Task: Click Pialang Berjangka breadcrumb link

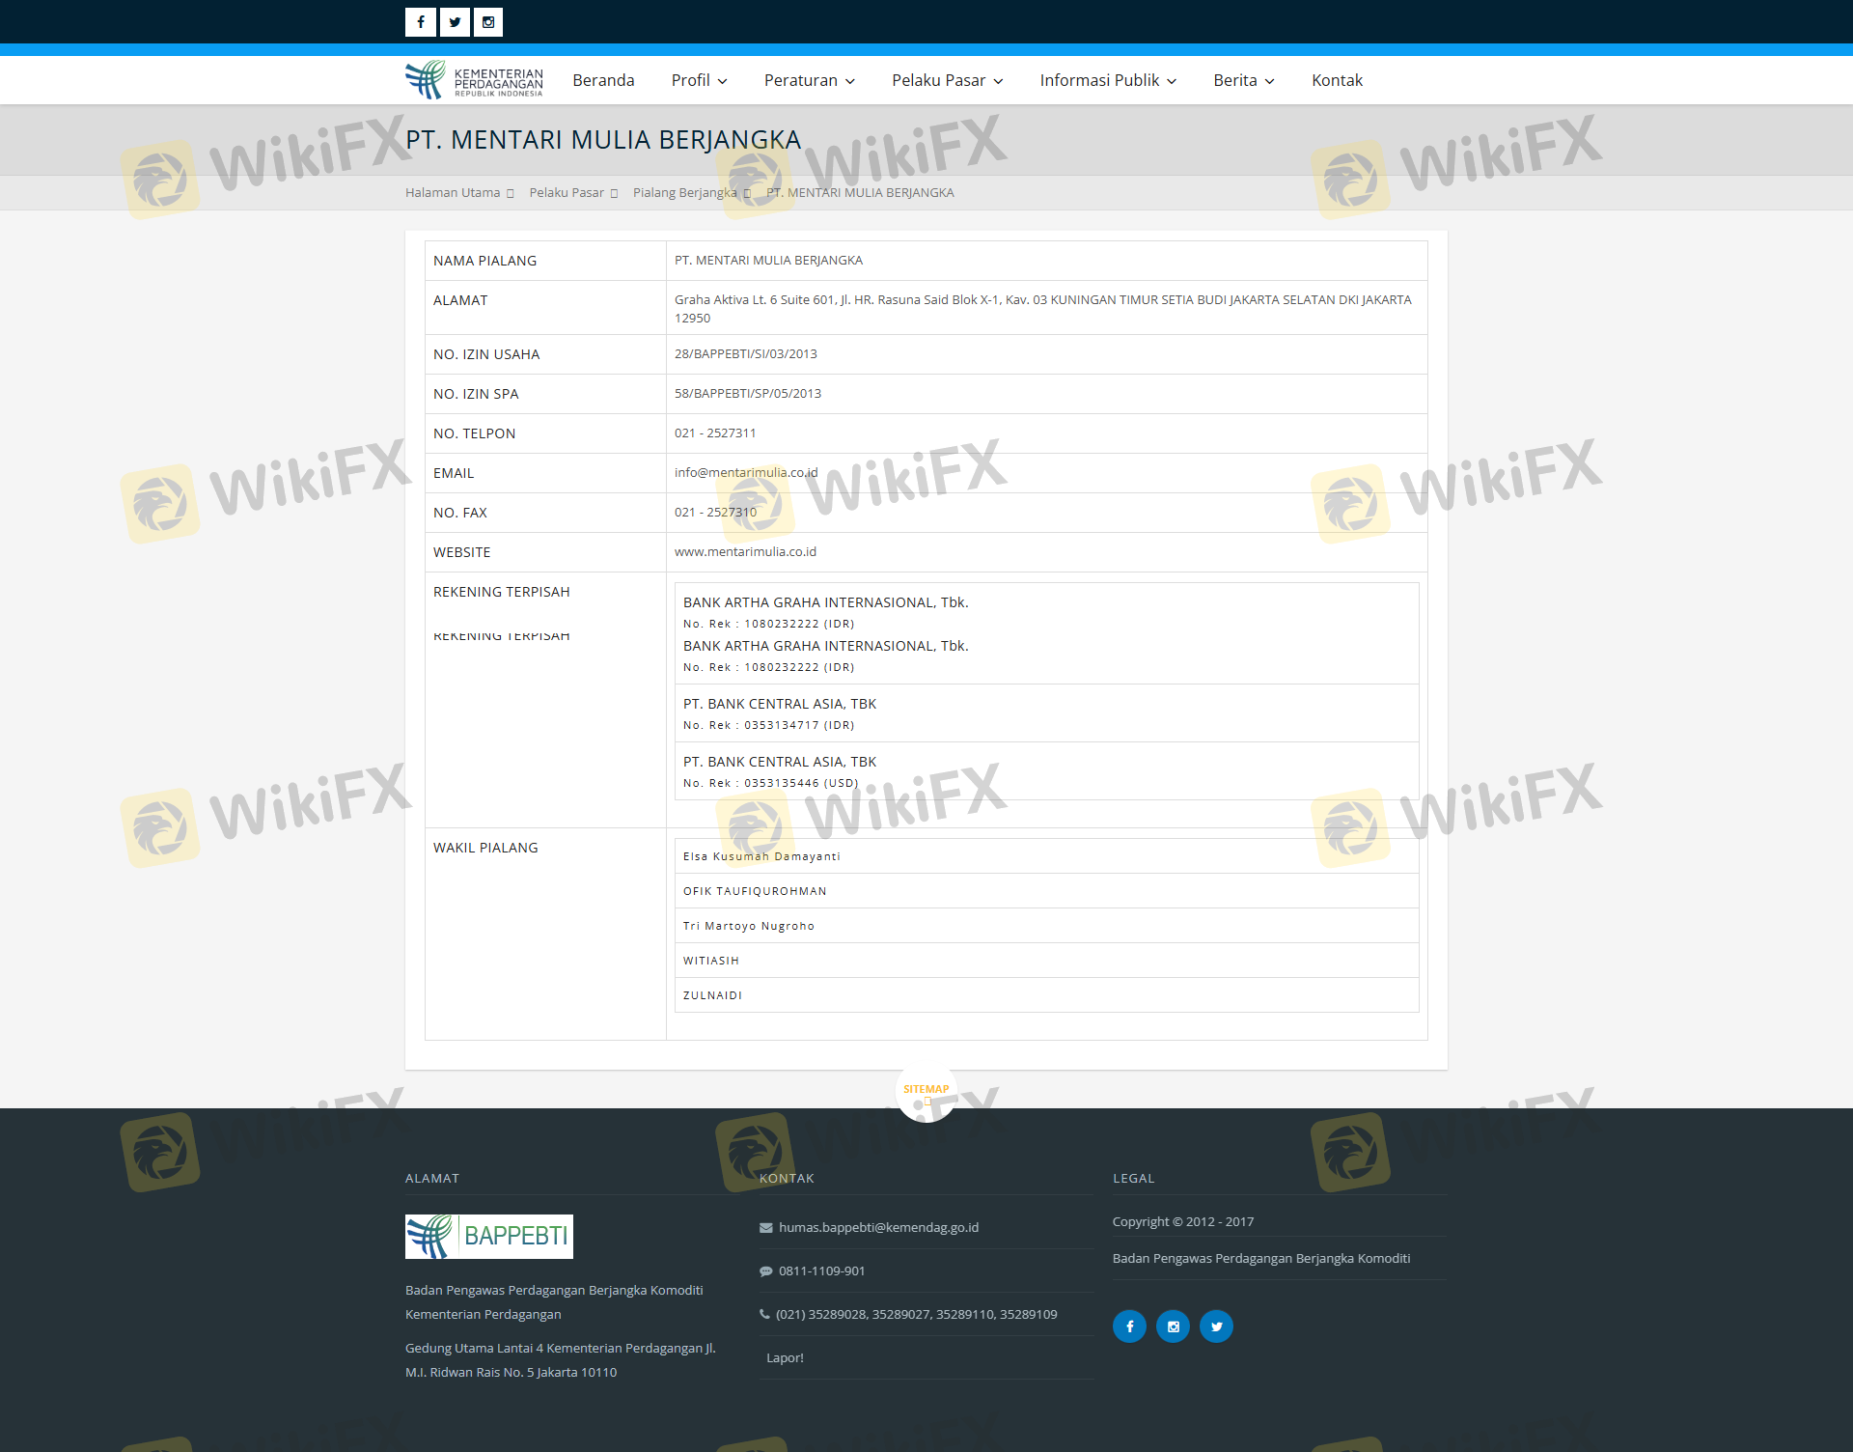Action: (x=684, y=193)
